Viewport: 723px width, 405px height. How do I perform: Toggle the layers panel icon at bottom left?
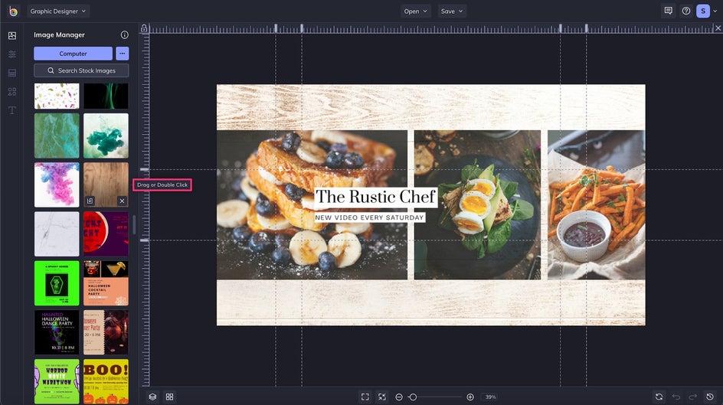click(x=152, y=397)
